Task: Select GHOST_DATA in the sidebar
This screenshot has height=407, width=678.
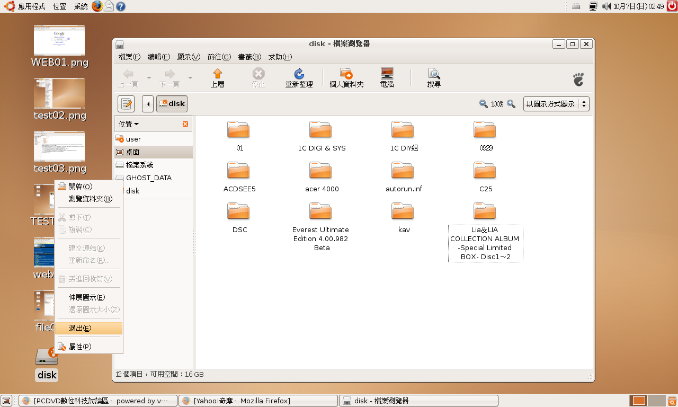Action: point(148,178)
